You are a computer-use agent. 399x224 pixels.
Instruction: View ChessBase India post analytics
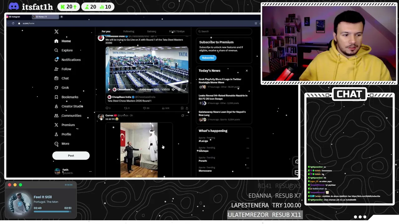pos(166,108)
